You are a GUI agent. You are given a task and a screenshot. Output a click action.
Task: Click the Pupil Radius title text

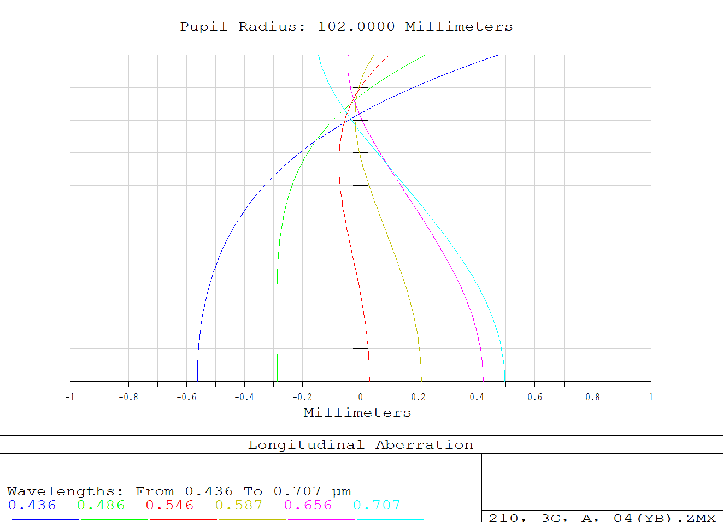(x=346, y=27)
